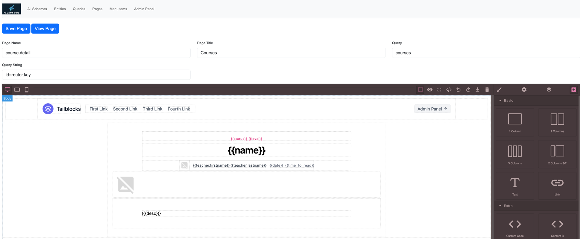Open the style manager brush tab
580x239 pixels.
[499, 90]
